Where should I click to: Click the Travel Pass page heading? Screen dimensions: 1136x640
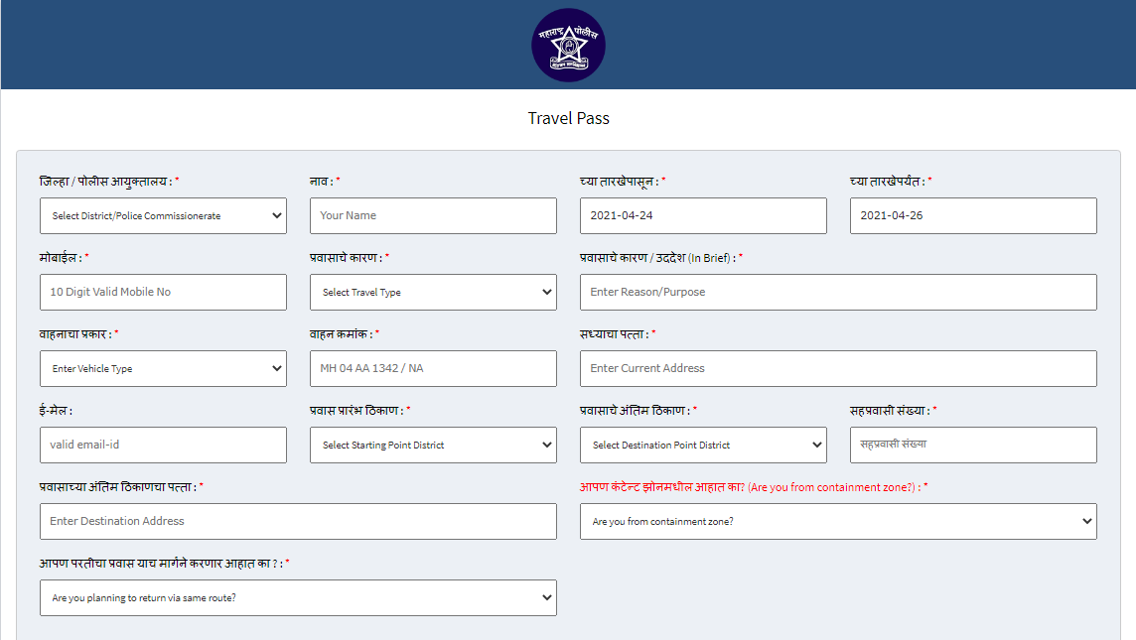click(569, 118)
